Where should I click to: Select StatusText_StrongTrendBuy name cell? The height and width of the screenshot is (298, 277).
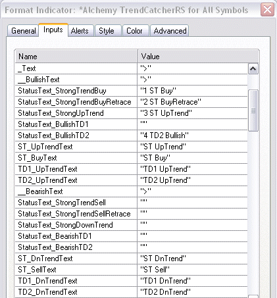76,91
